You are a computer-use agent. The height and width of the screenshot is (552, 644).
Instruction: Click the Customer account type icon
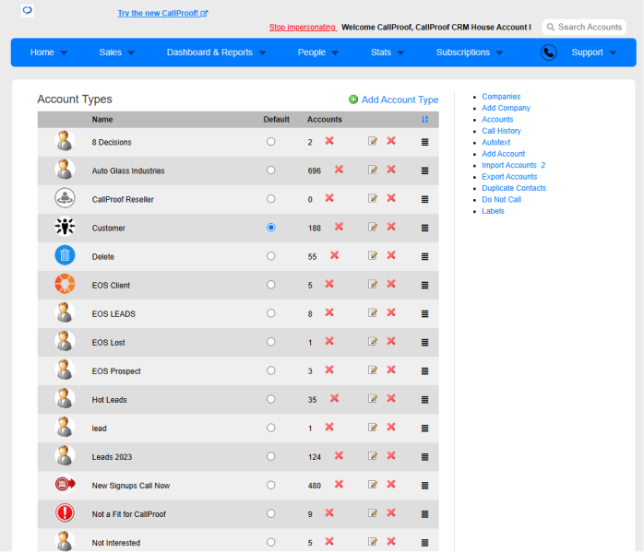[x=65, y=227]
